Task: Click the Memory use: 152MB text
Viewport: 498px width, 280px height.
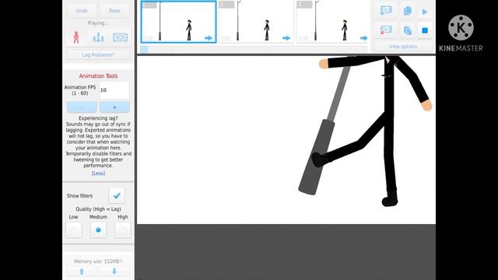Action: coord(98,261)
